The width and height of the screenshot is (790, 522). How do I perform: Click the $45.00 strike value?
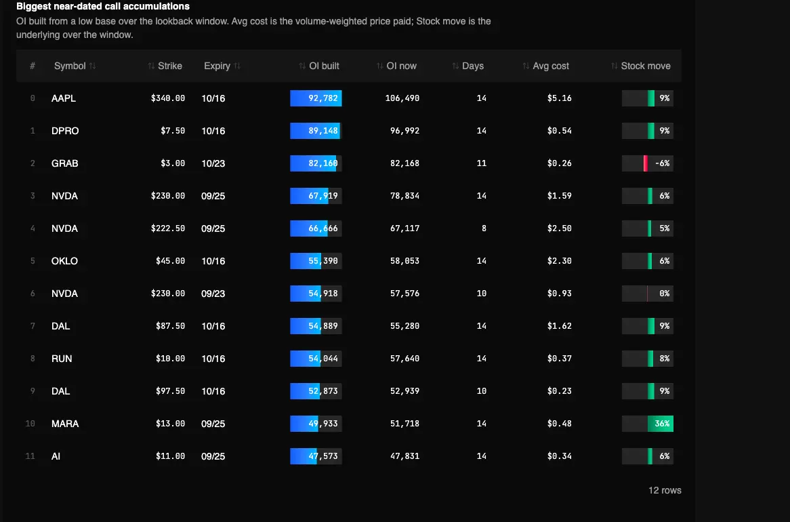point(170,261)
